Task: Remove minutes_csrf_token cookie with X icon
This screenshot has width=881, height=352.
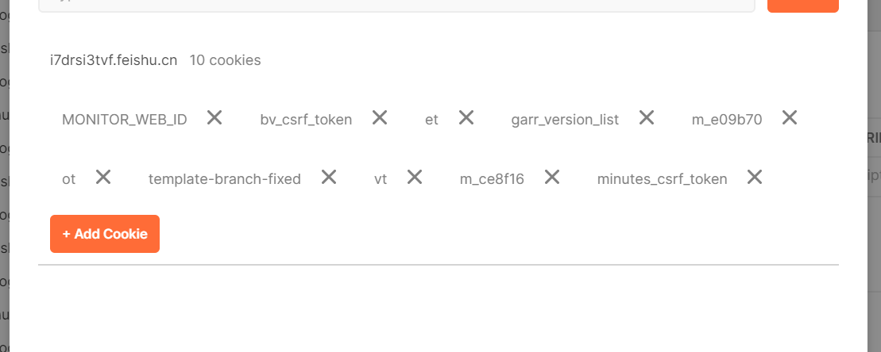Action: pos(755,177)
